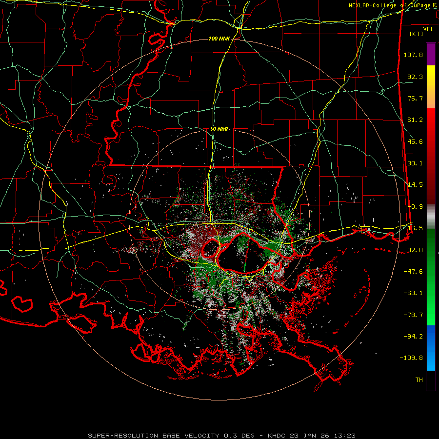Click the 45.6 legend value
This screenshot has width=439, height=439.
(x=415, y=141)
